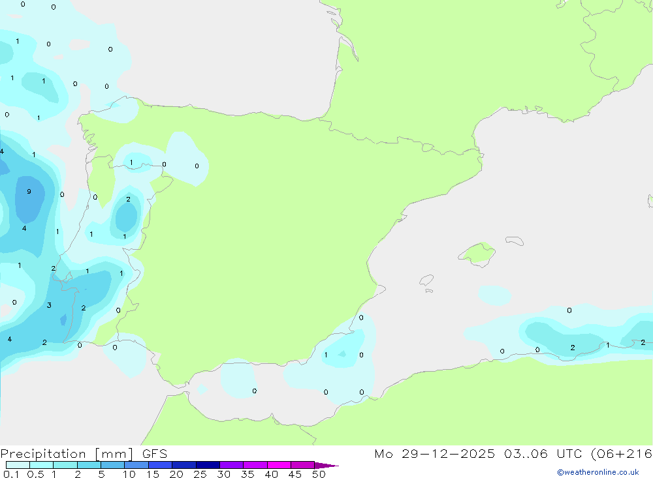Click the 5–10 mm legend color band
This screenshot has width=653, height=478.
(112, 465)
